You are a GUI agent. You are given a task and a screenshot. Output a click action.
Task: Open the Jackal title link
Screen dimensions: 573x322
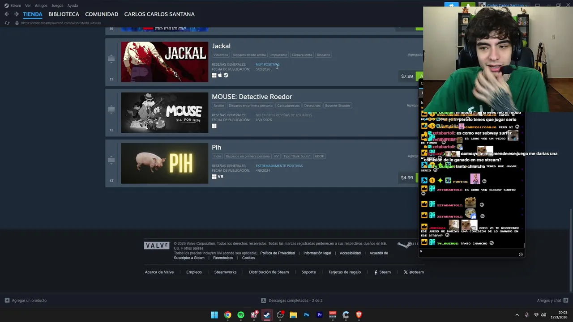pos(221,46)
